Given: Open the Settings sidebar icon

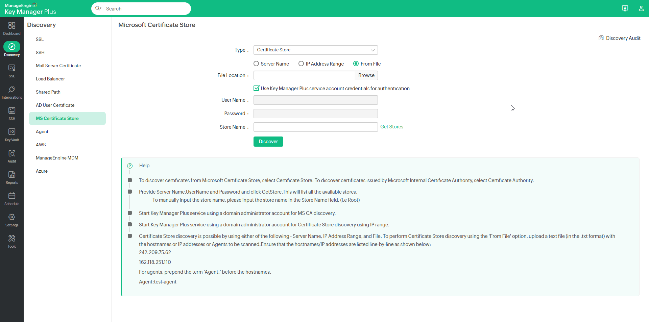Looking at the screenshot, I should coord(12,219).
